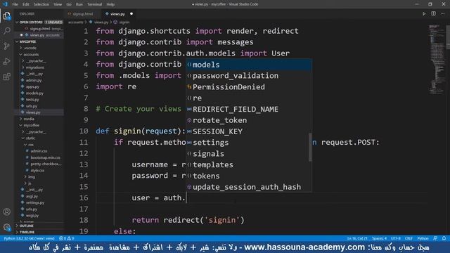Viewport: 450px width, 253px height.
Task: Expand the Outline panel
Action: click(39, 226)
